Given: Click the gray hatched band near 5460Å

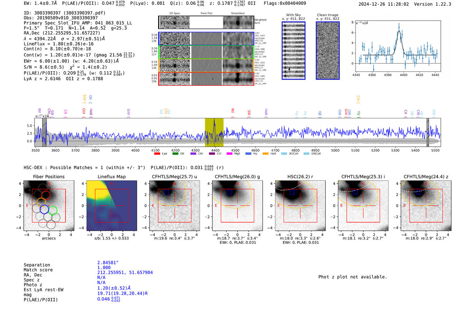Looking at the screenshot, I should [x=427, y=133].
